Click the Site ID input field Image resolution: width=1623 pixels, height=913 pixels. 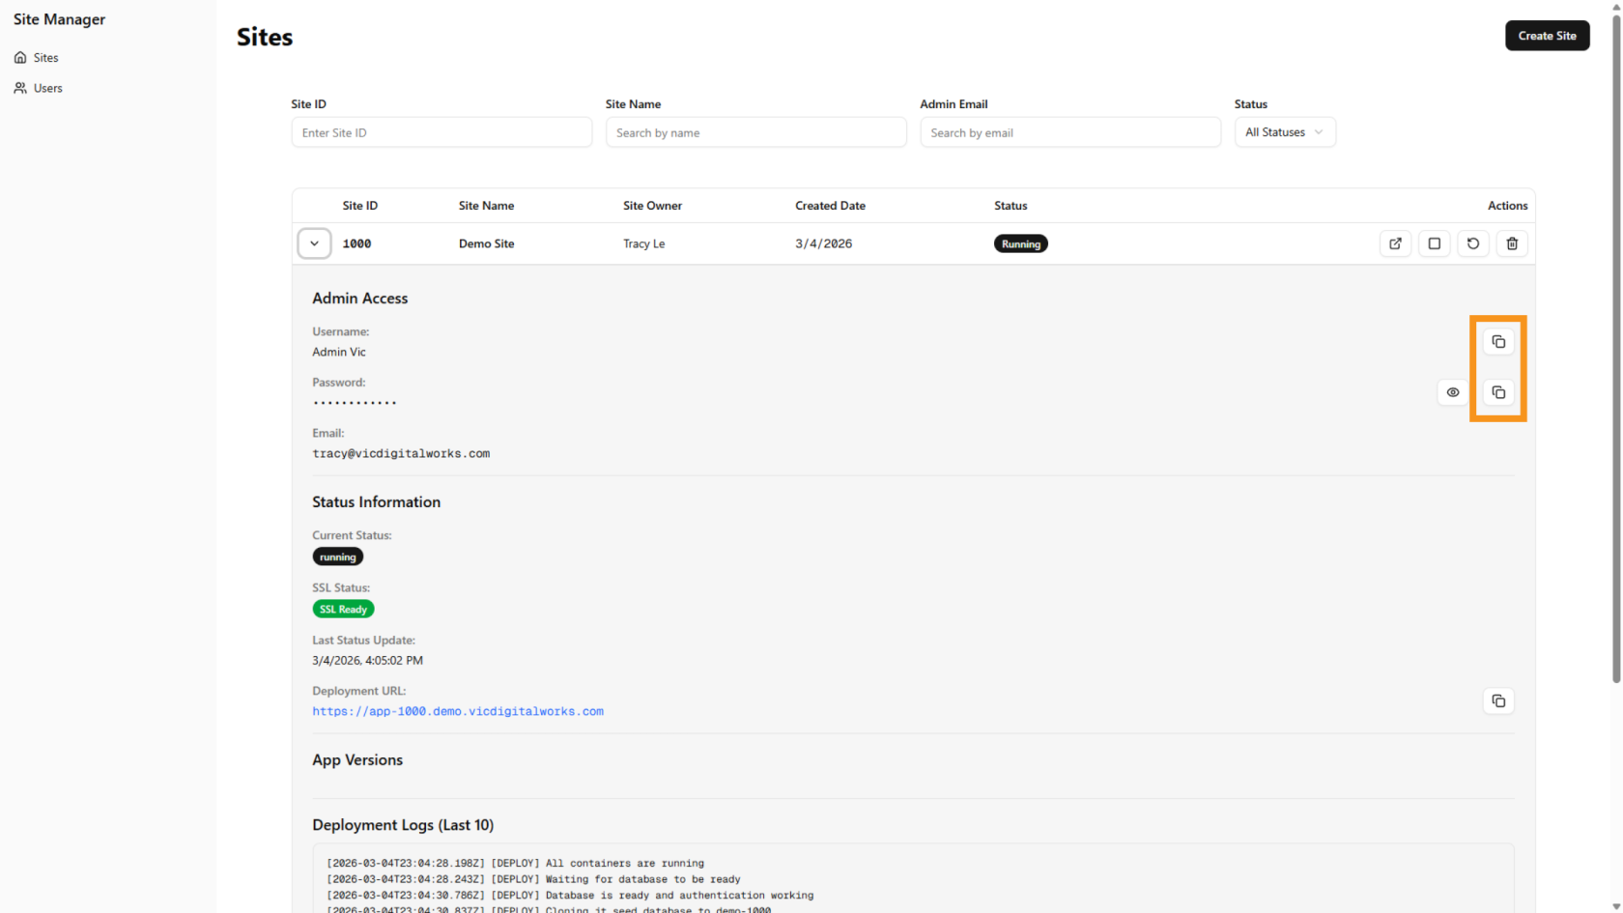441,132
